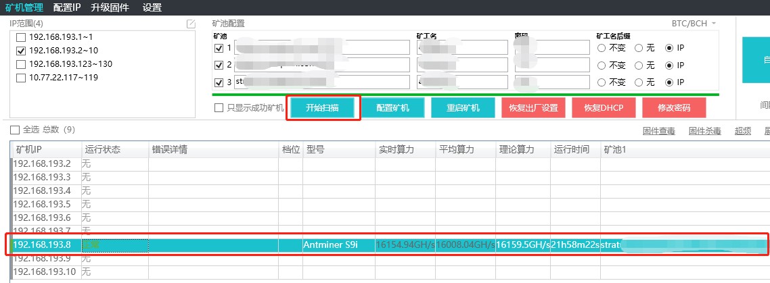This screenshot has height=283, width=770.
Task: Tick the 全选 select-all checkbox
Action: (15, 130)
